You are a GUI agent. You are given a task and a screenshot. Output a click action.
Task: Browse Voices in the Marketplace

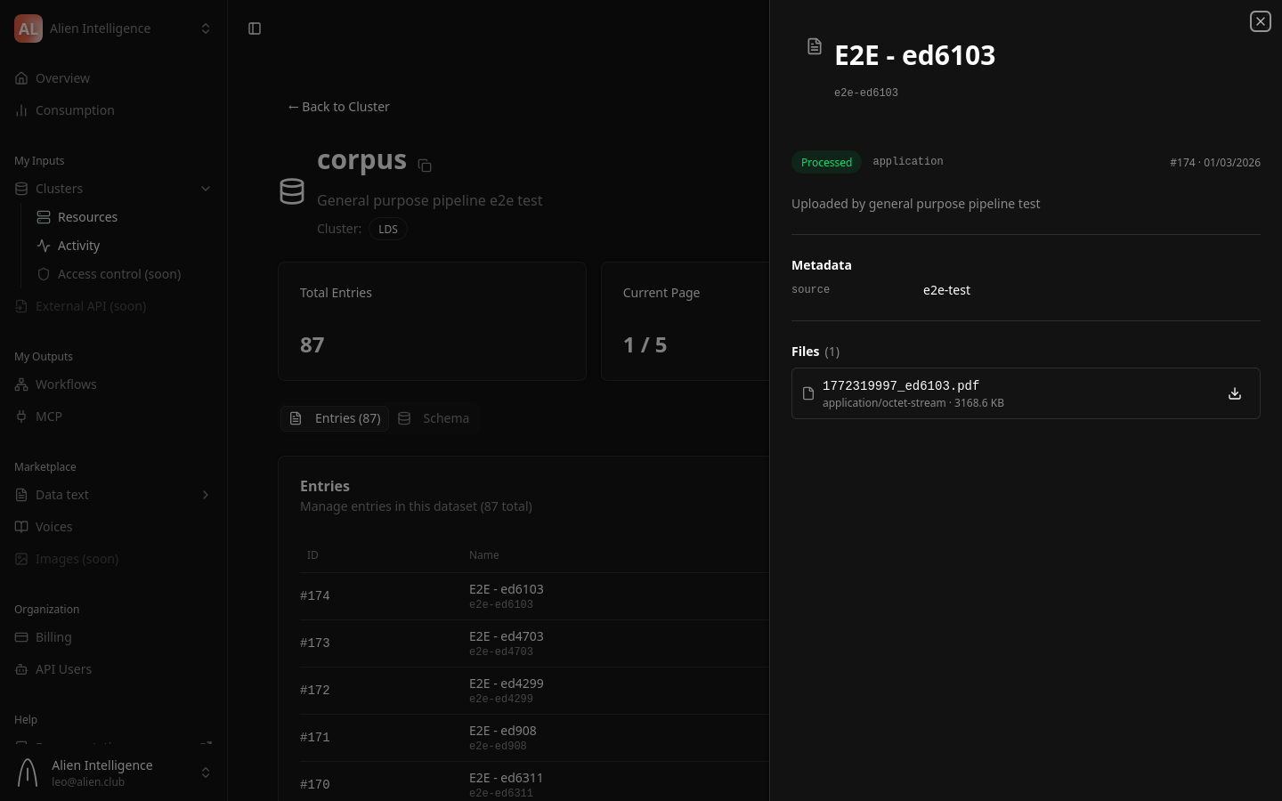[54, 526]
